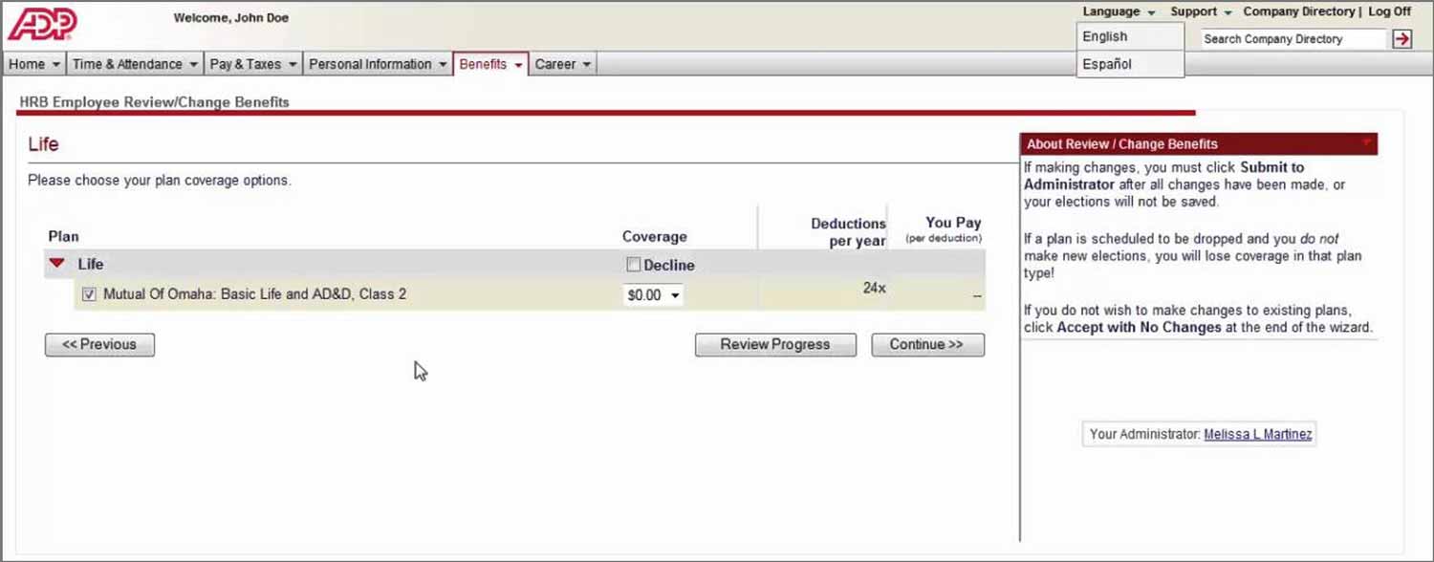Uncheck Mutual Of Omaha Basic Life plan
The width and height of the screenshot is (1434, 562).
[x=89, y=294]
